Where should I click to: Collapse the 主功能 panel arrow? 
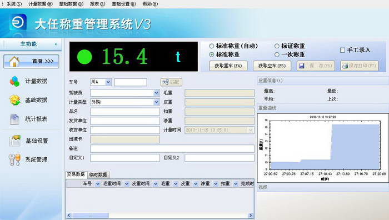56,44
